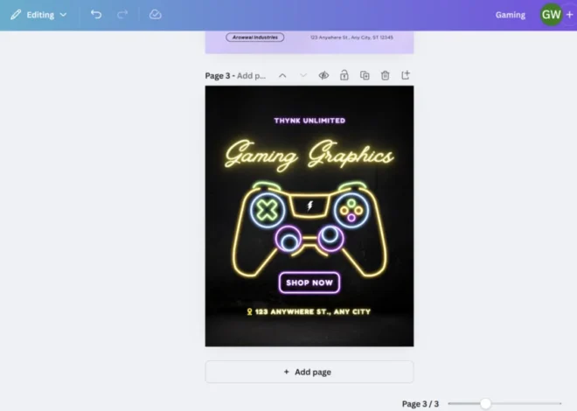Click the disabled move-page-down chevron
Viewport: 577px width, 411px height.
coord(303,75)
